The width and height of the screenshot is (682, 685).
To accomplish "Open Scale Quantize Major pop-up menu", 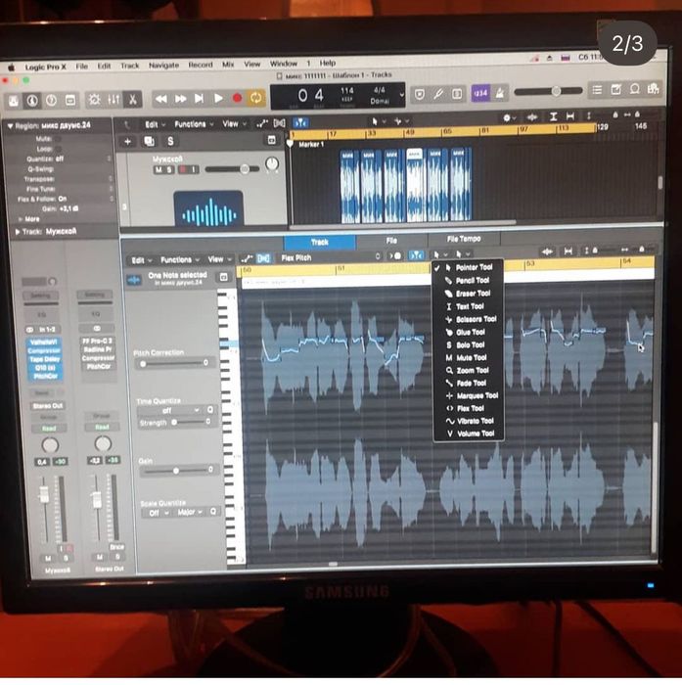I will 190,512.
